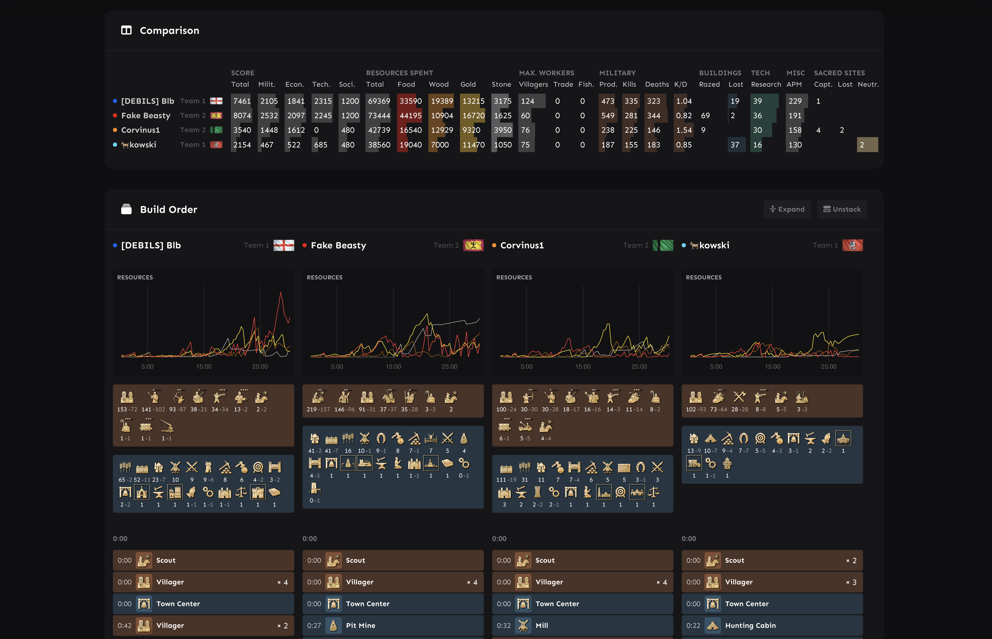Click the Total score column header
The image size is (992, 639).
coord(240,84)
